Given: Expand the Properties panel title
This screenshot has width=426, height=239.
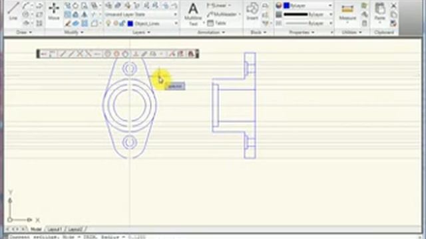Looking at the screenshot, I should click(x=302, y=33).
